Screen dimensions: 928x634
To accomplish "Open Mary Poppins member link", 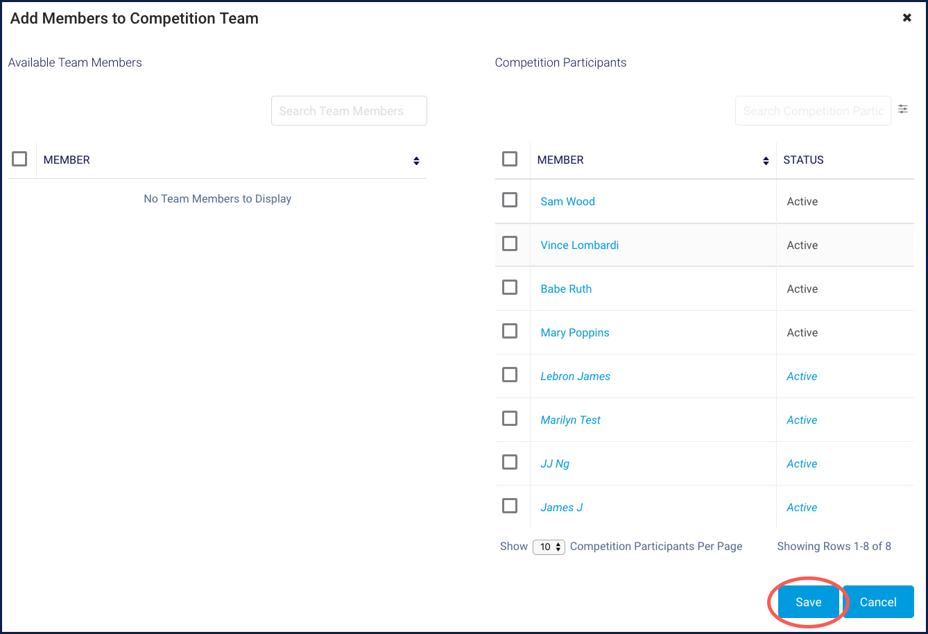I will coord(575,332).
